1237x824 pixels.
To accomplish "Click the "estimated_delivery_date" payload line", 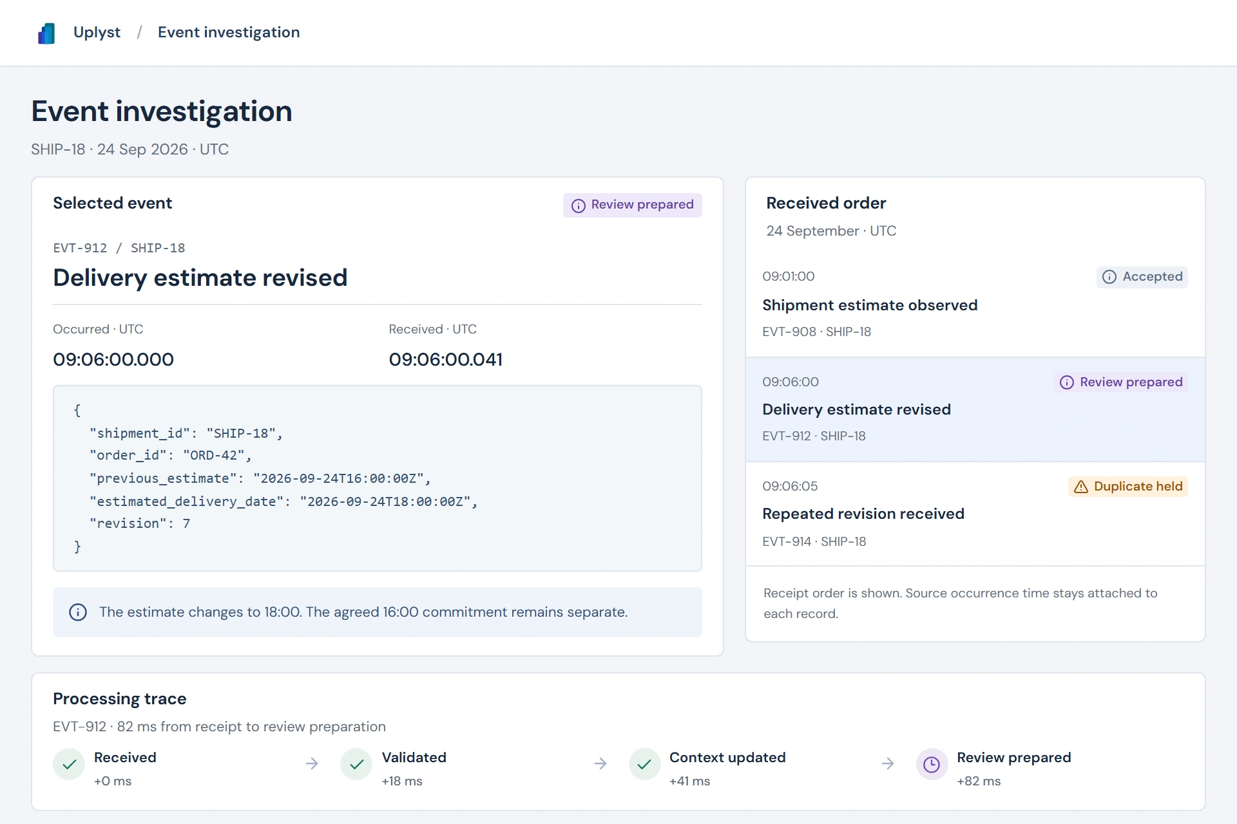I will [283, 501].
